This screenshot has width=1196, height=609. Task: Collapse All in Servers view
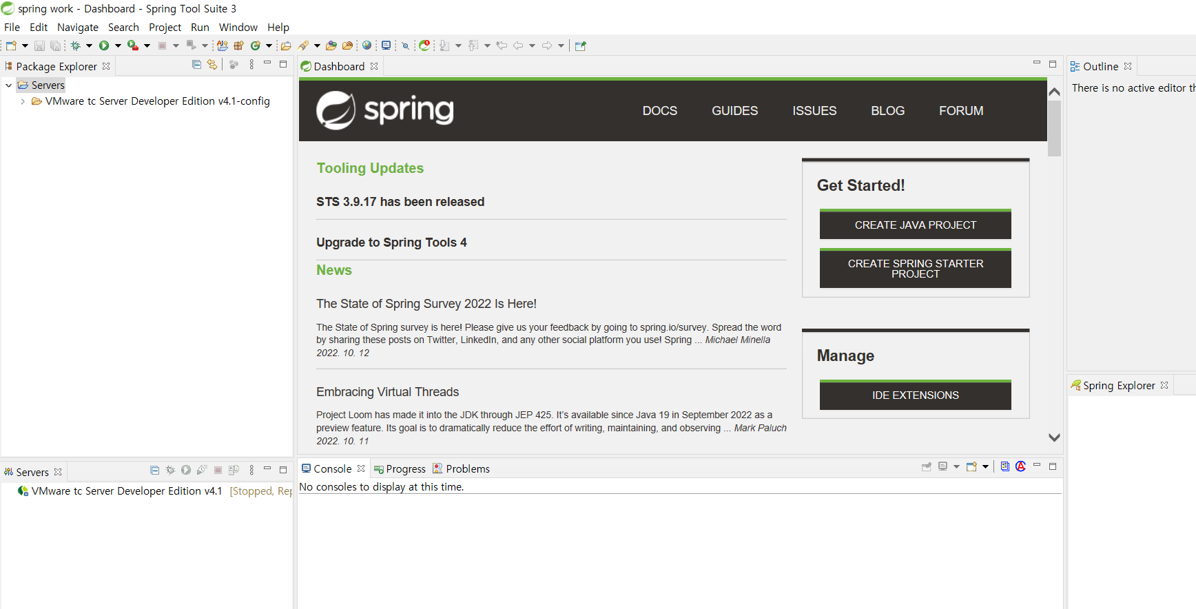point(155,470)
